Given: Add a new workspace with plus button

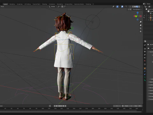Looking at the screenshot, I should point(93,4).
